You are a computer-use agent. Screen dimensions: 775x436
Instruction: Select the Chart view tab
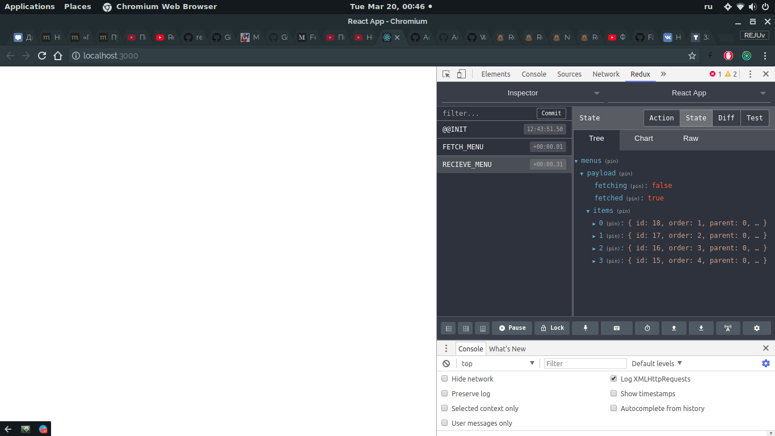[643, 139]
